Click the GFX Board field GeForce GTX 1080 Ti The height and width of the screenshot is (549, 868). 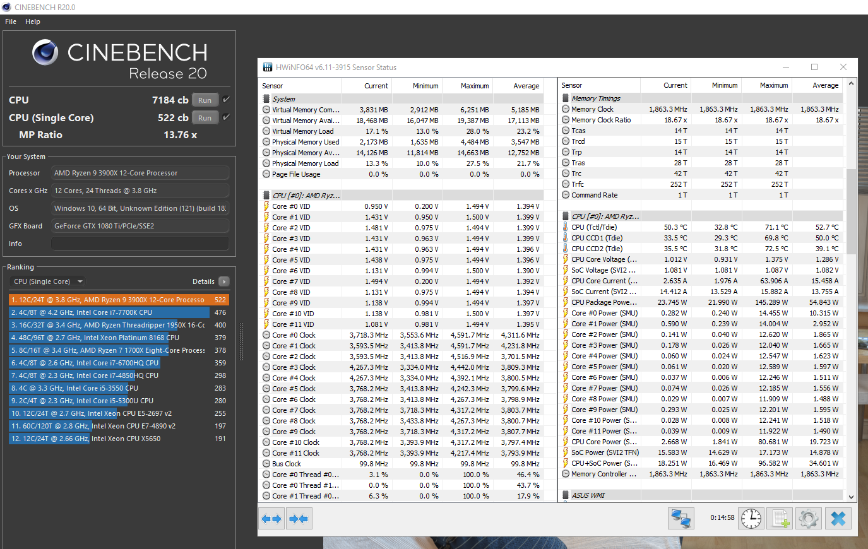[140, 226]
